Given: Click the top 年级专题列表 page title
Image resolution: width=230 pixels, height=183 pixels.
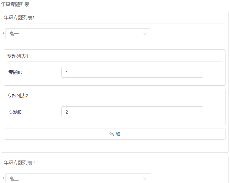Looking at the screenshot, I should coord(15,4).
